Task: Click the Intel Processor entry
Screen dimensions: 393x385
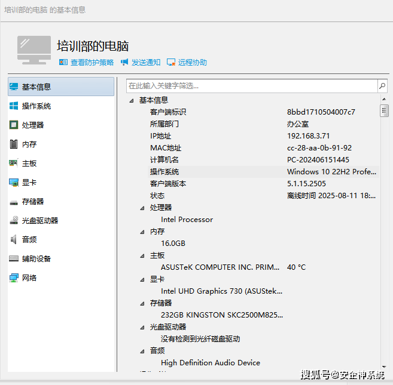Action: [x=187, y=220]
